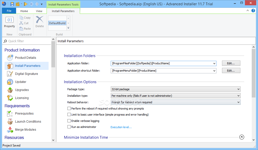258x150 pixels.
Task: Check Perform the reboot without showing prompts
Action: (69, 109)
